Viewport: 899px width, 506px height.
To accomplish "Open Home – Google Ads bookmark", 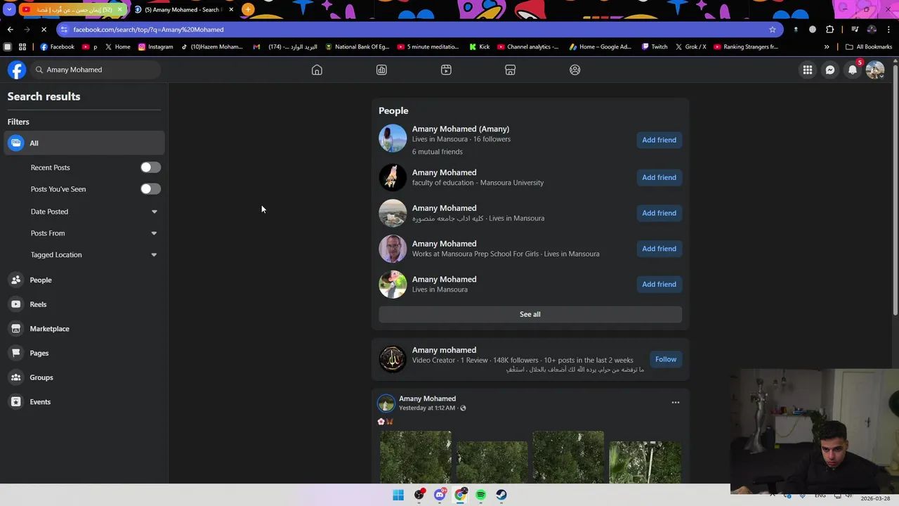I will (600, 47).
